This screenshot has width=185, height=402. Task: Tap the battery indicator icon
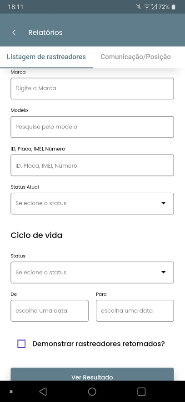[x=174, y=7]
